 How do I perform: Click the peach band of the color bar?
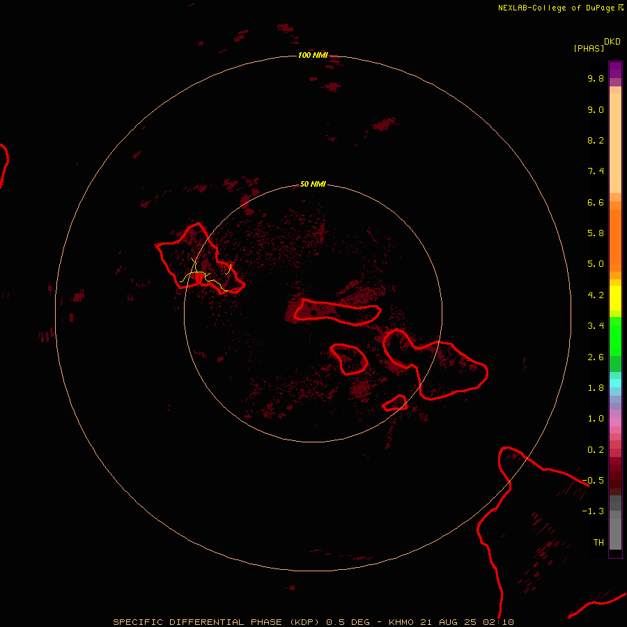click(615, 142)
